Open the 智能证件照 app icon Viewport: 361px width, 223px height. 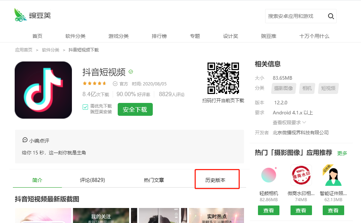[333, 175]
